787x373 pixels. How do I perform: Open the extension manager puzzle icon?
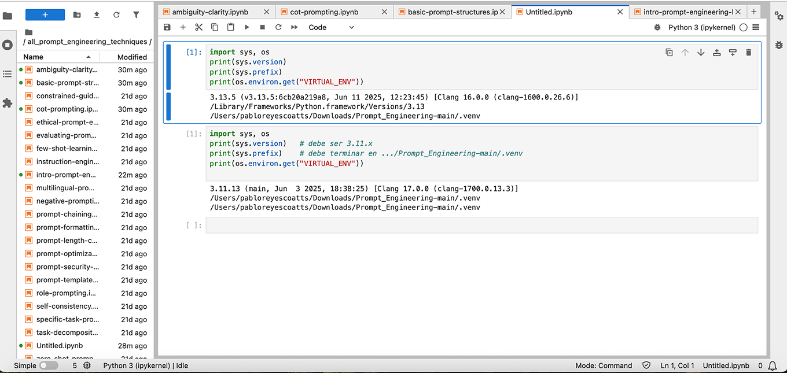(8, 103)
